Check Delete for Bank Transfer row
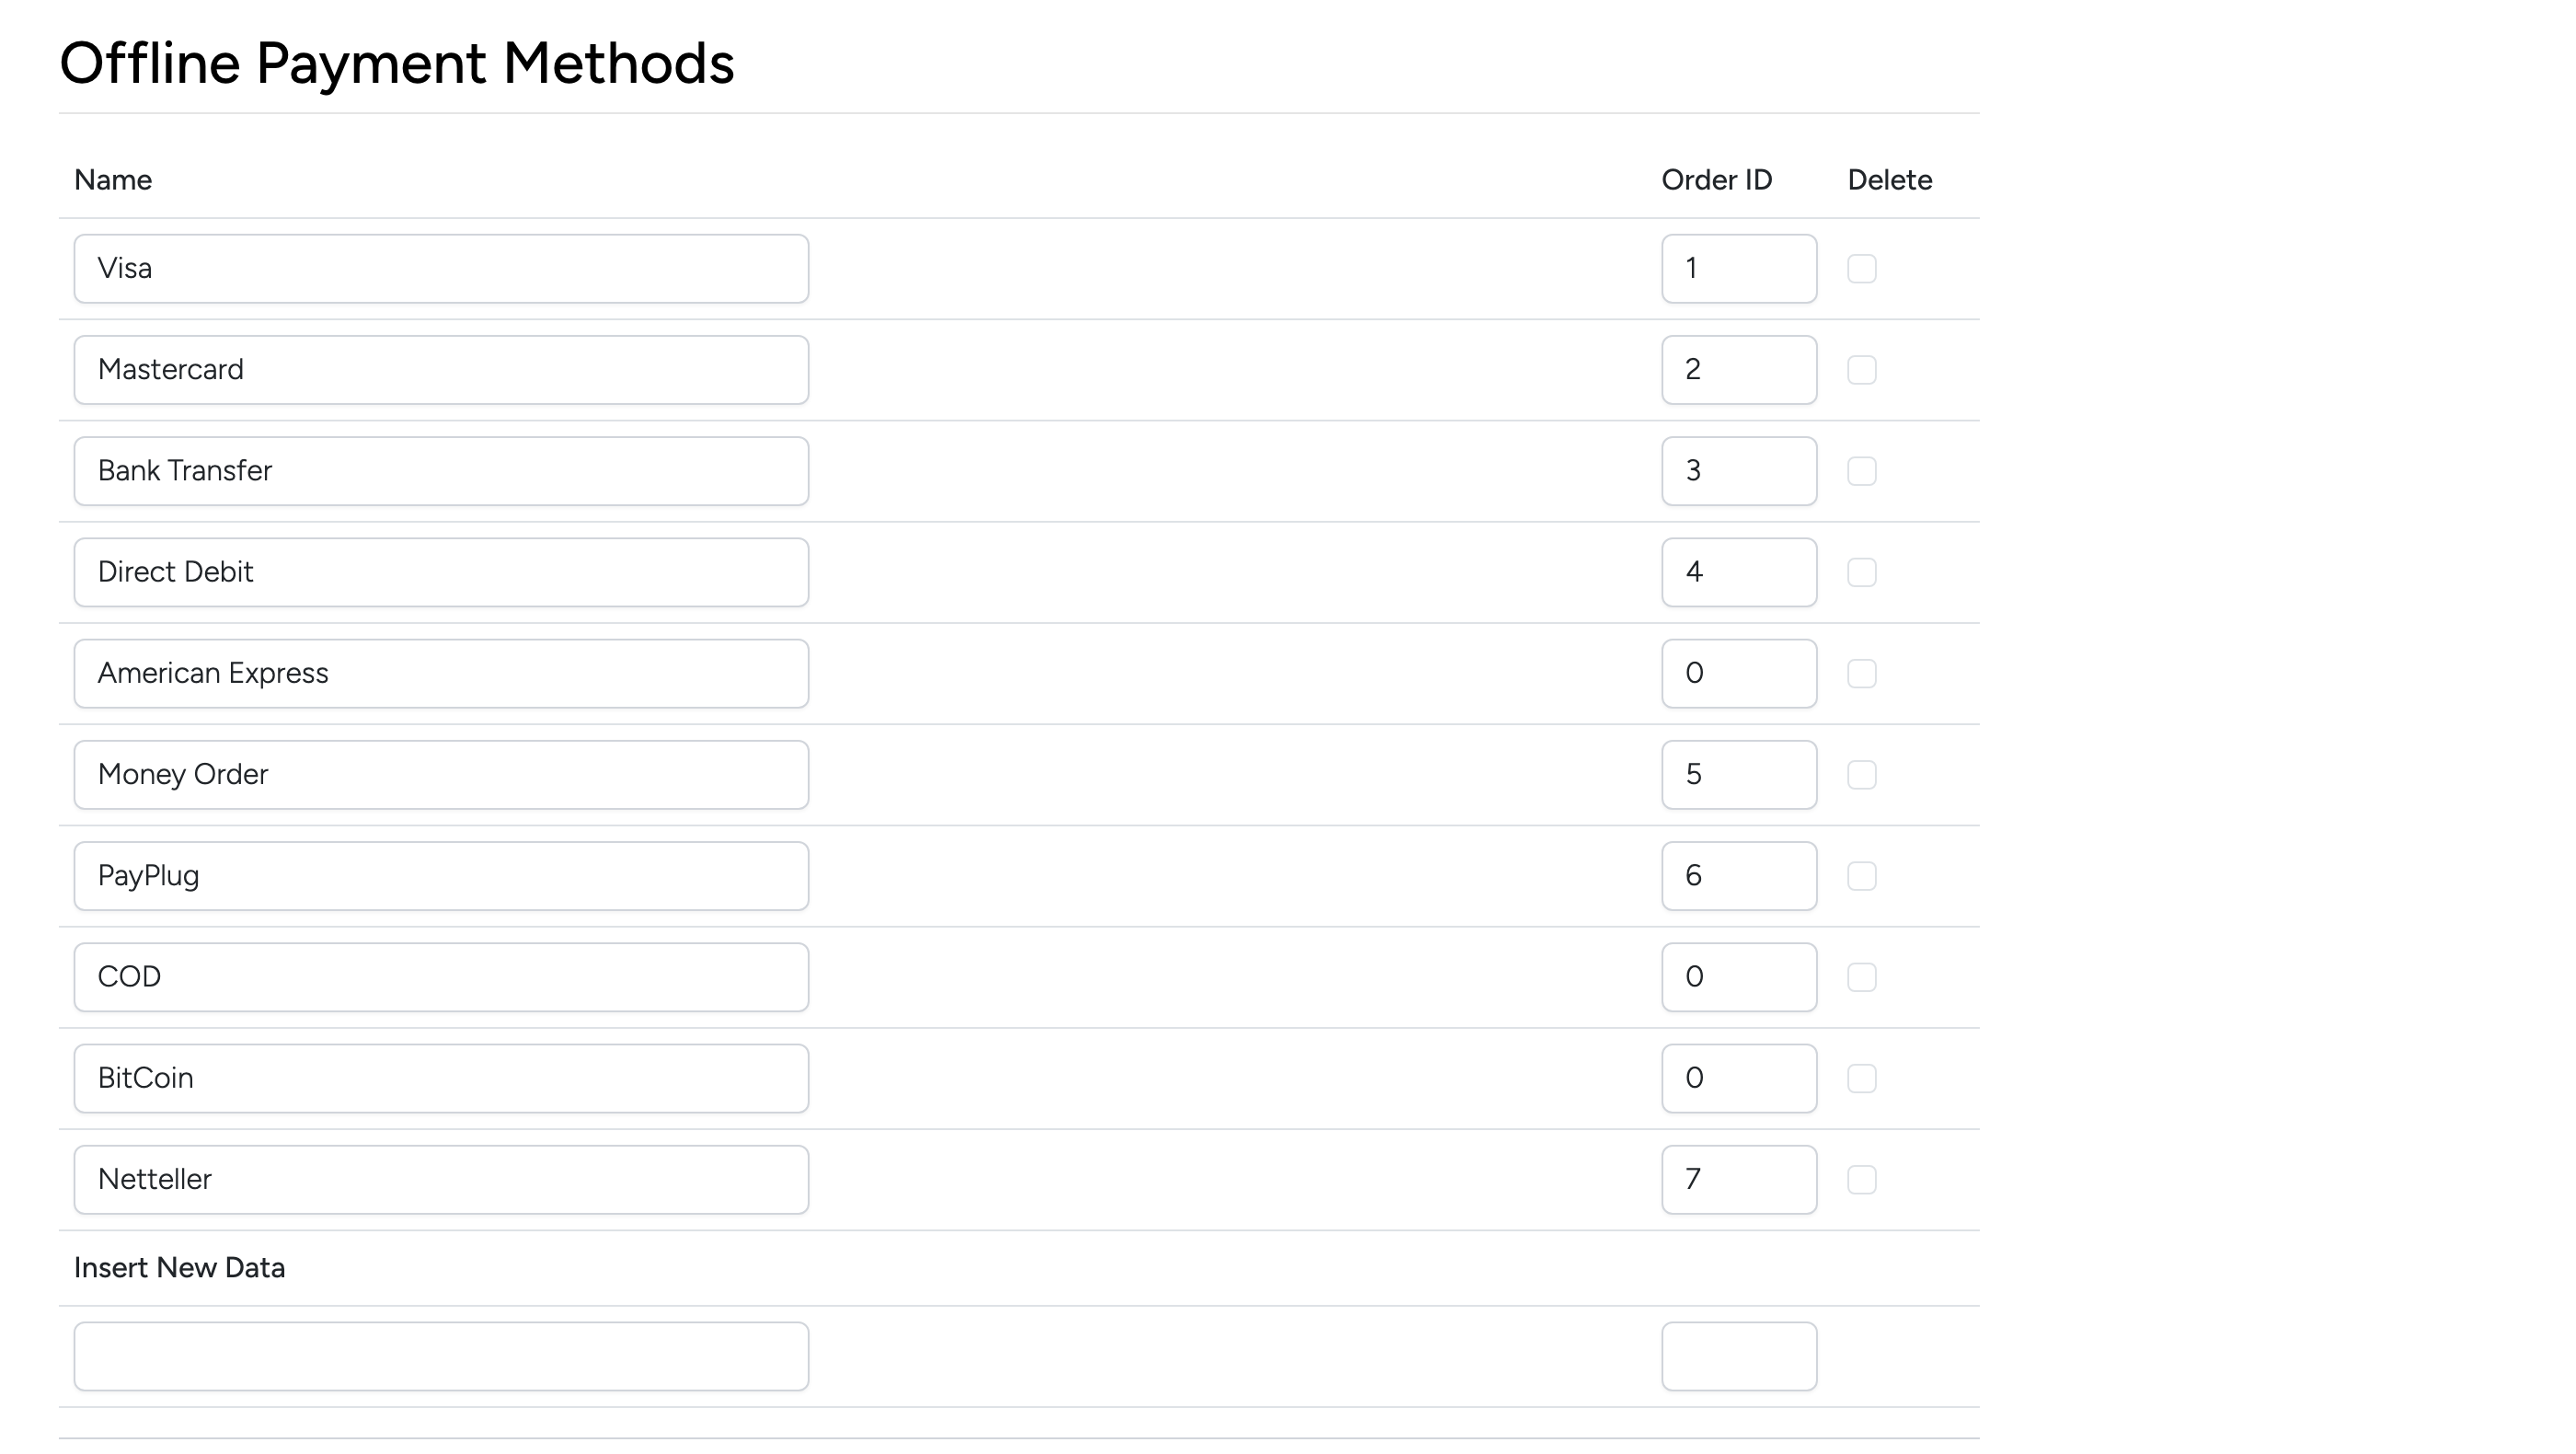 (1861, 470)
